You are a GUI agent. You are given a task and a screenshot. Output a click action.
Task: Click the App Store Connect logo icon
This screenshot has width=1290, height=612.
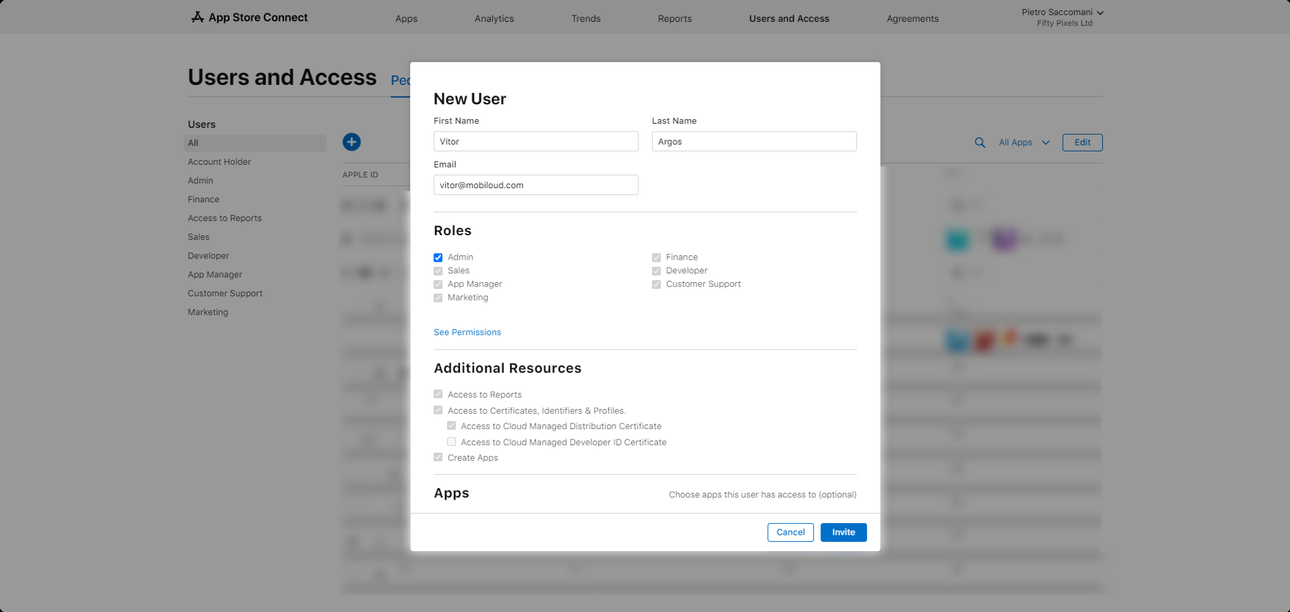click(197, 17)
